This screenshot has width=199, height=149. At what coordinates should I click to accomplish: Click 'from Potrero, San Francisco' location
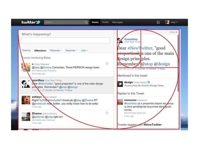point(44,71)
